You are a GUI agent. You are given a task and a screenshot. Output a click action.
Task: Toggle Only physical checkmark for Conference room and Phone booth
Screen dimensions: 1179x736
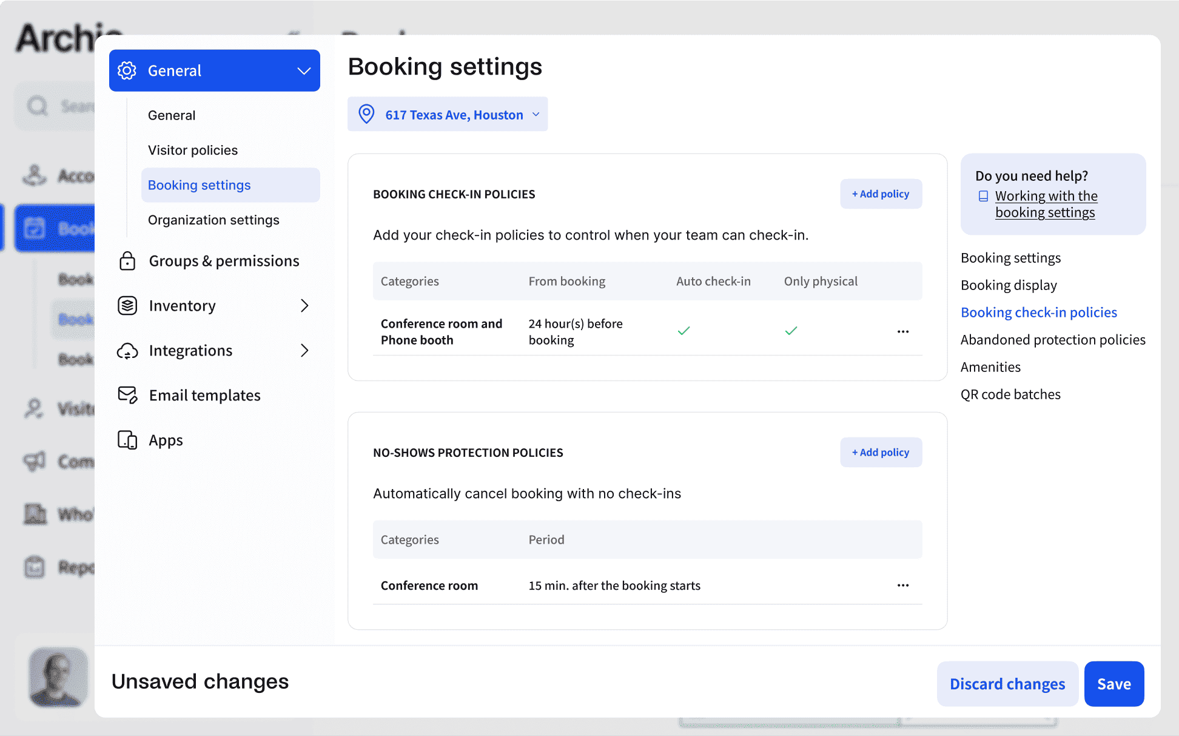point(791,331)
